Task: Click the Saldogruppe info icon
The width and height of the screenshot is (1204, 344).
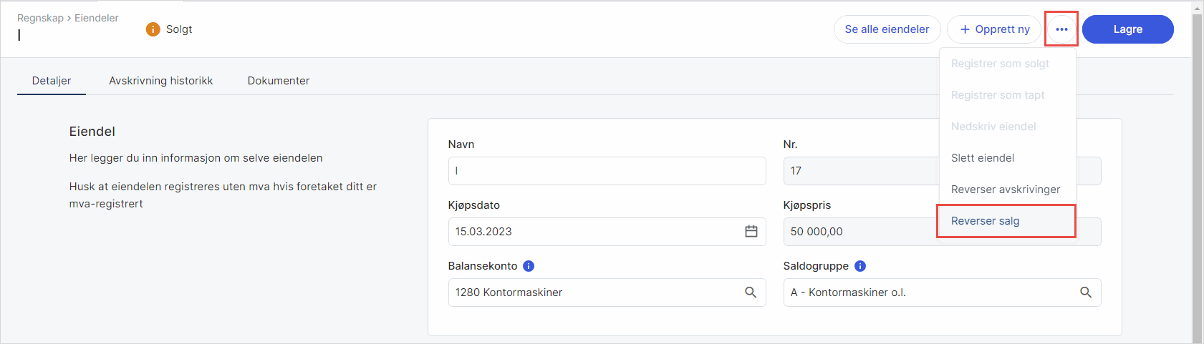Action: click(x=860, y=266)
